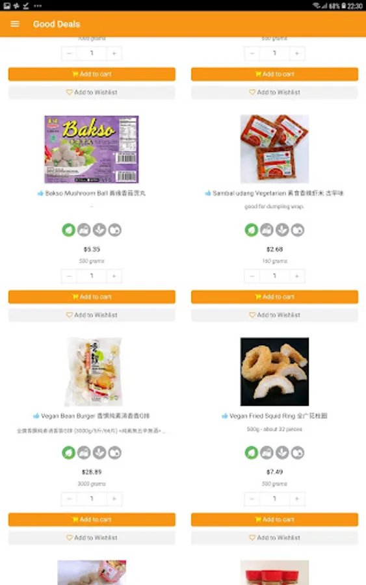366x585 pixels.
Task: Open the hamburger navigation menu
Action: [15, 24]
